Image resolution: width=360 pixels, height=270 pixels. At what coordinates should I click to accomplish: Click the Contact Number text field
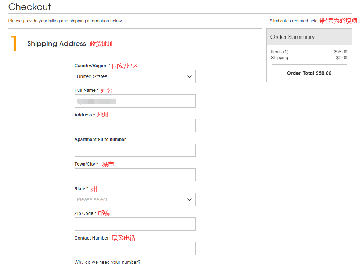tap(135, 249)
